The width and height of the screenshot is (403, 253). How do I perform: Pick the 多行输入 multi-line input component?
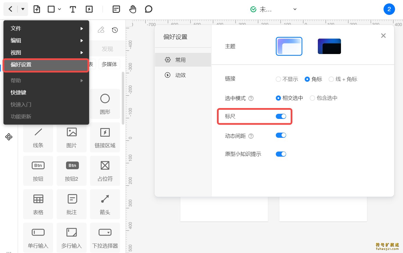click(x=71, y=238)
